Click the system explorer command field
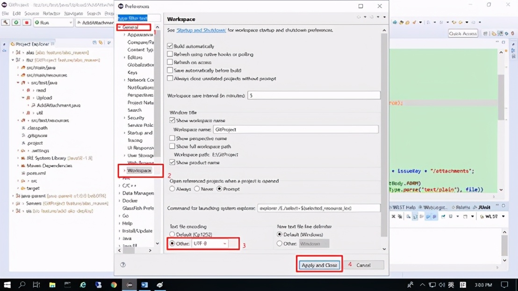This screenshot has width=518, height=291. click(318, 208)
